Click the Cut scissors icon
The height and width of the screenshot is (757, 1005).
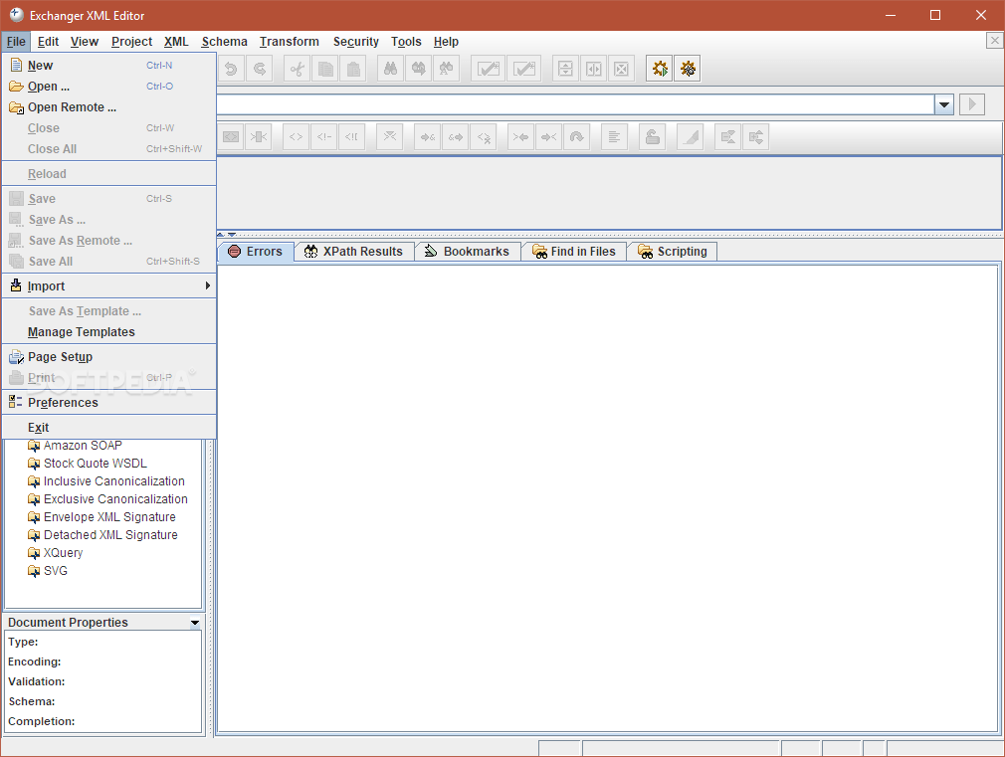[297, 69]
